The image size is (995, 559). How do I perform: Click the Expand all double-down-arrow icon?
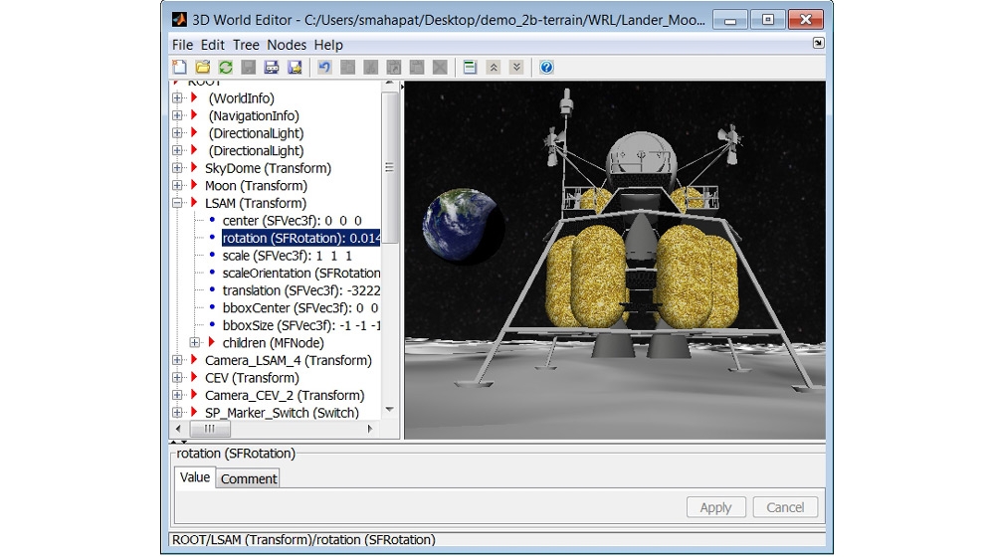pyautogui.click(x=516, y=67)
